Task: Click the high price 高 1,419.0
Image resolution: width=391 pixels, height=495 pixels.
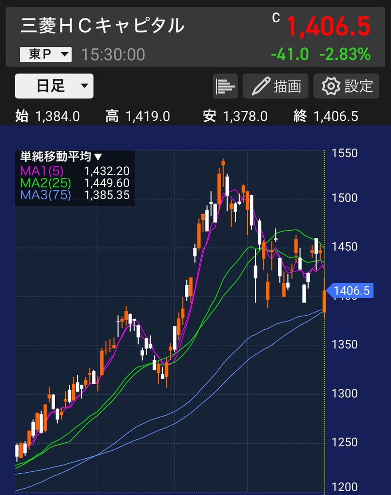Action: 138,116
